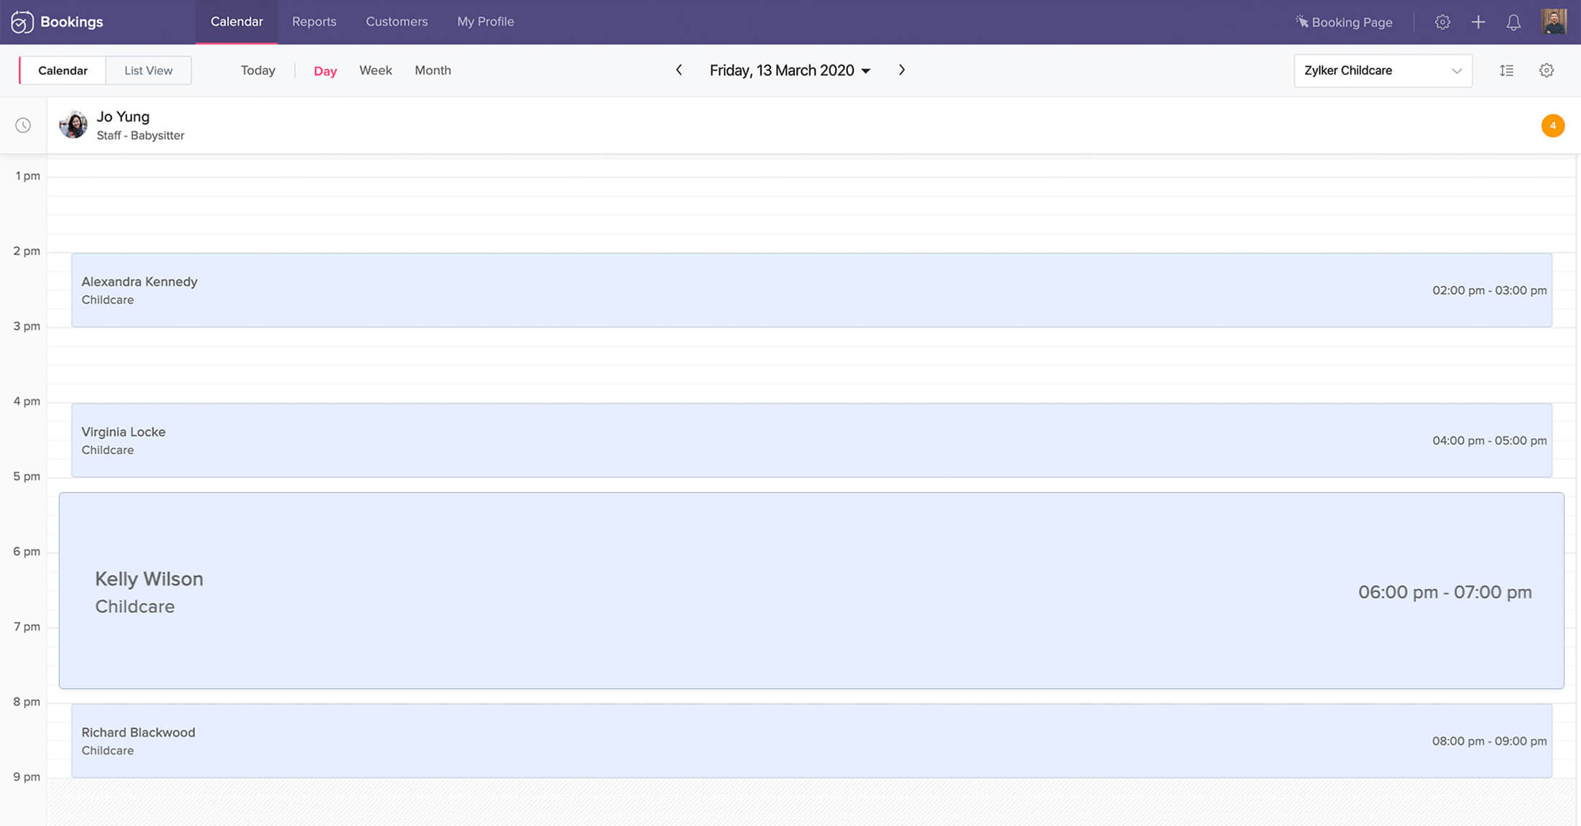Screen dimensions: 1581x826
Task: Open the Virginia Locke appointment
Action: (811, 440)
